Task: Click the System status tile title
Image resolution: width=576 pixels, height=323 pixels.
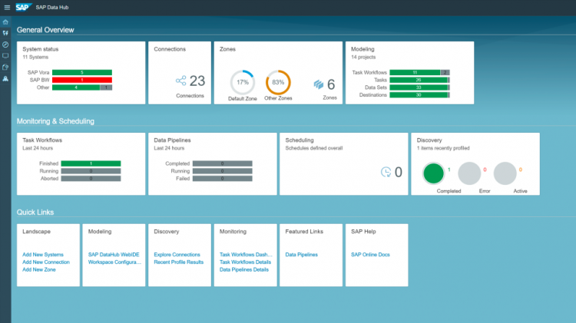Action: pyautogui.click(x=41, y=49)
